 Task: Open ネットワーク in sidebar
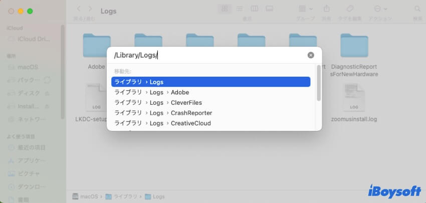(x=27, y=119)
